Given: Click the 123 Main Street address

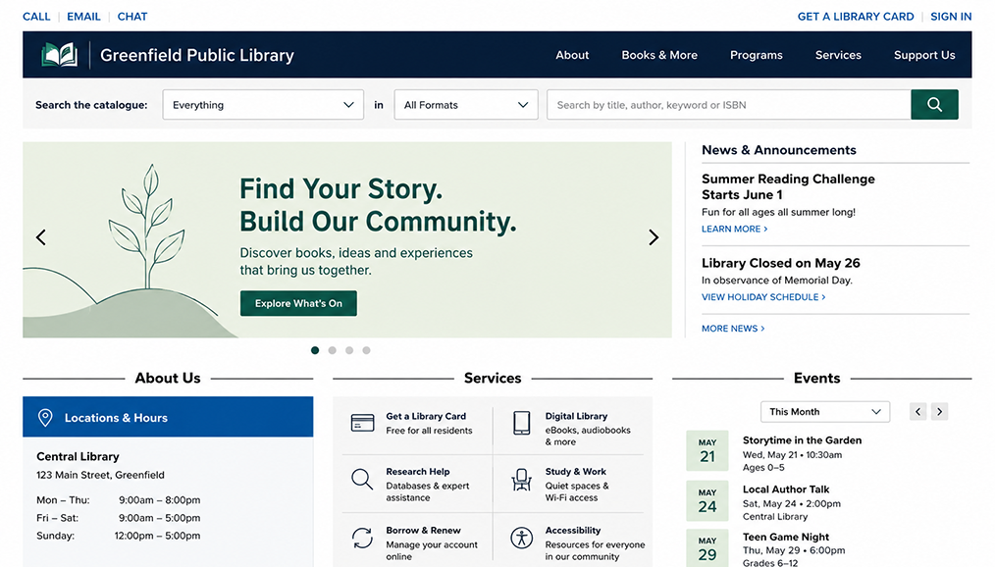Looking at the screenshot, I should pos(100,475).
